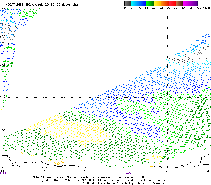Select the -66 latitude axis label
Viewport: 211px width, 185px height.
pos(3,96)
